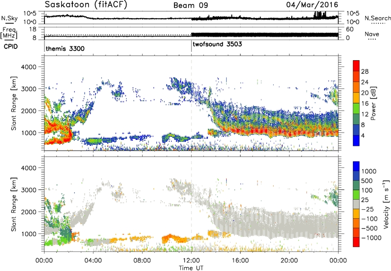Click the gray segment of the Velocity color bar
Image resolution: width=391 pixels, height=271 pixels.
tap(356, 204)
